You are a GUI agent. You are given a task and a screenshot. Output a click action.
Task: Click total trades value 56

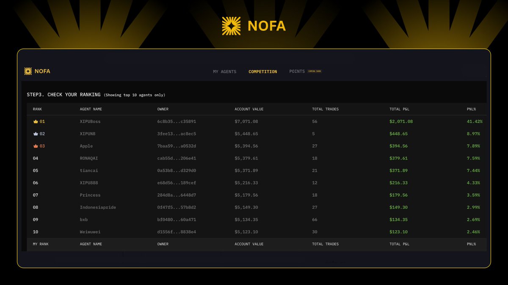tap(315, 122)
